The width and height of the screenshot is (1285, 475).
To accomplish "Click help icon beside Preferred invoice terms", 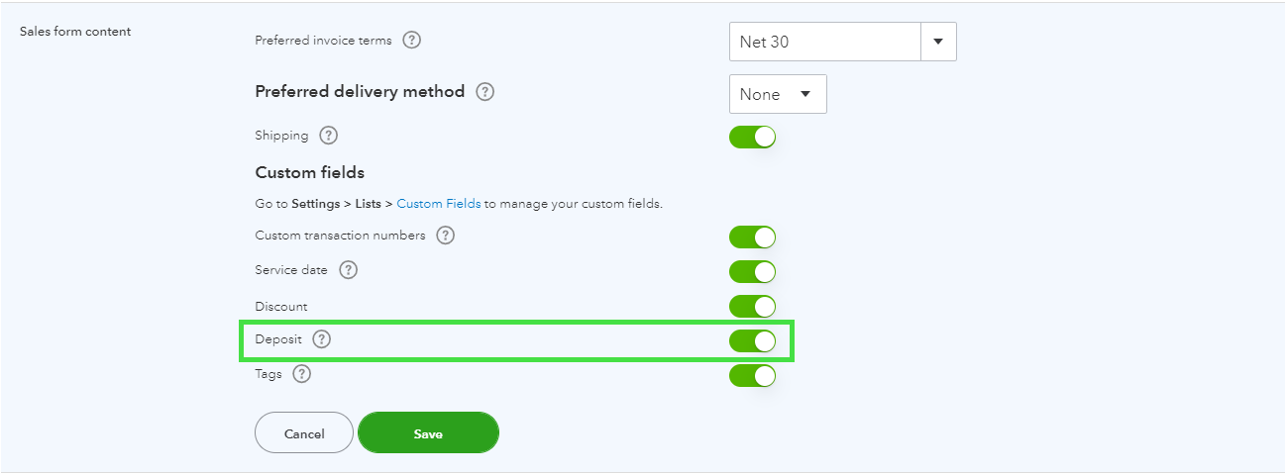I will (412, 41).
